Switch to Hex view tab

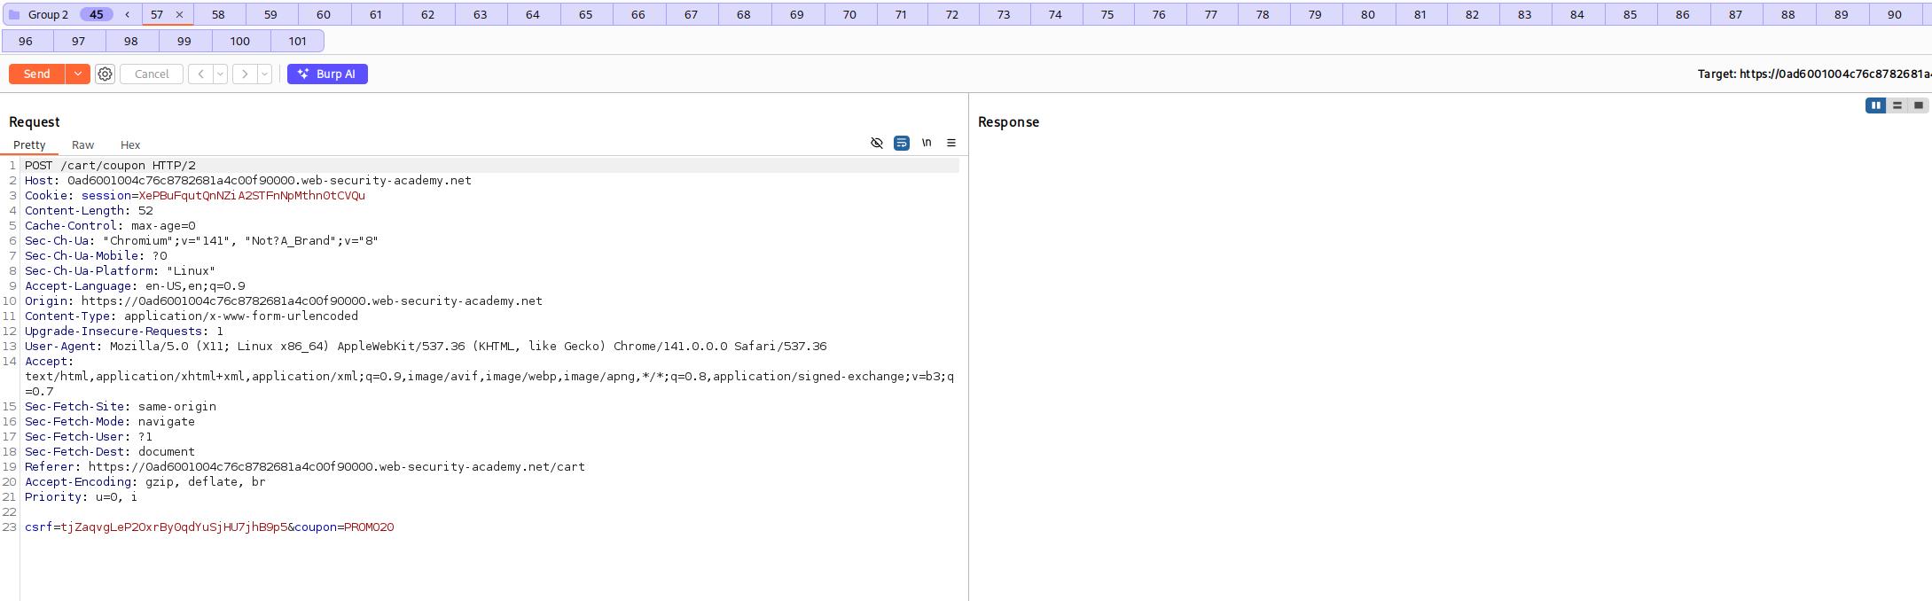click(x=130, y=145)
